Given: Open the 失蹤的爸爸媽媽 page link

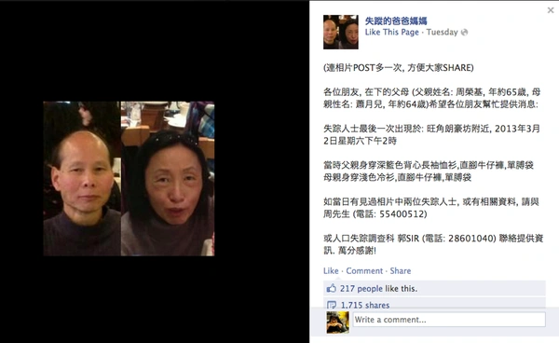Looking at the screenshot, I should coord(396,21).
